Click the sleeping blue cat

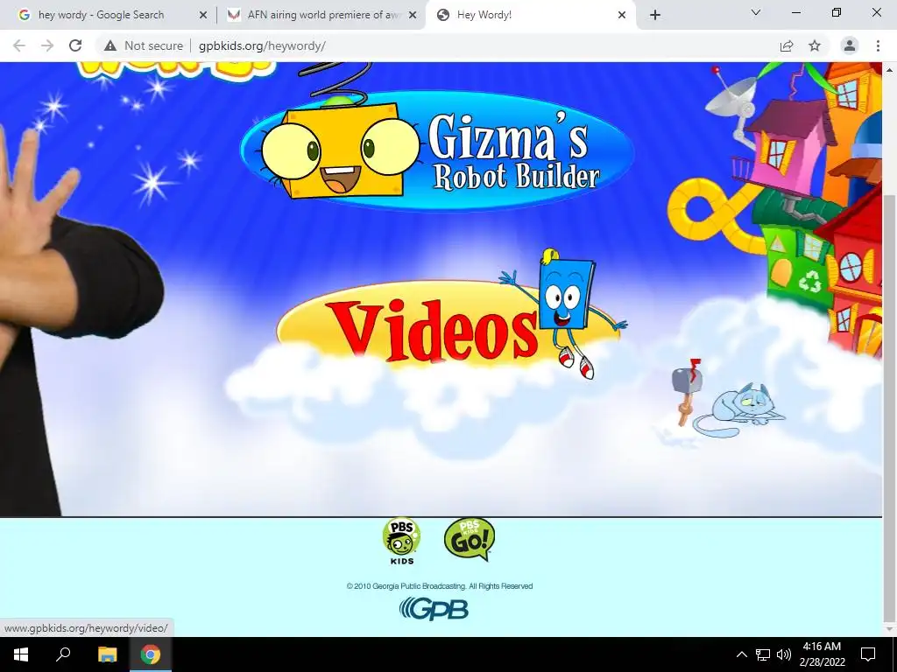(739, 412)
